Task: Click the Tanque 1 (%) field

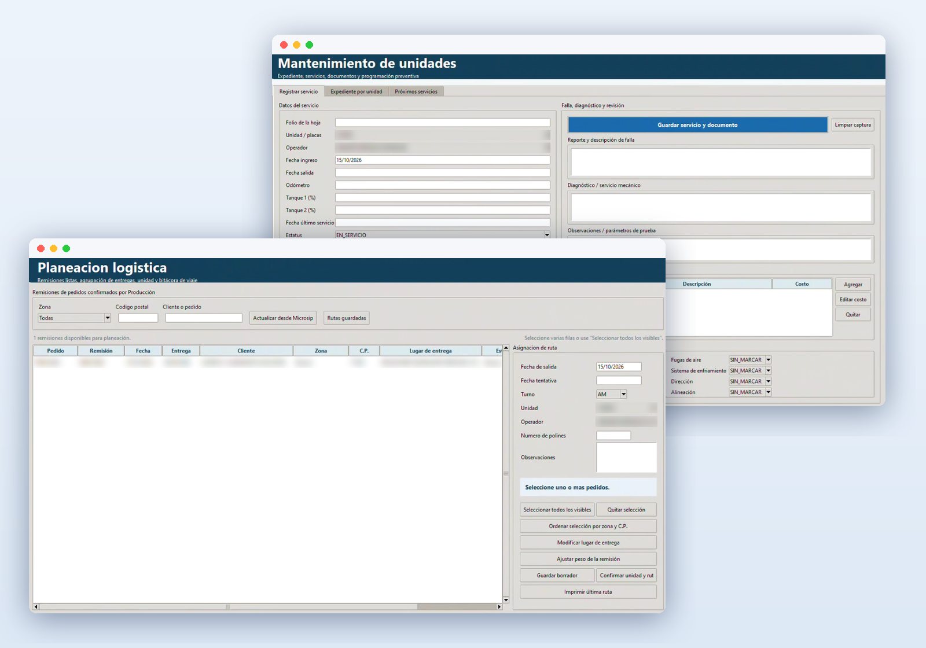Action: (443, 198)
